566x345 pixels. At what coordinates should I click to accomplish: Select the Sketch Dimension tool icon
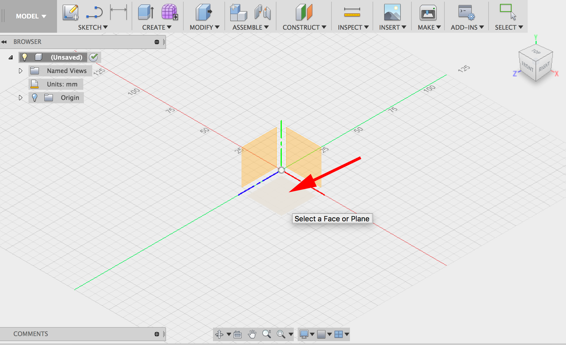(x=119, y=12)
